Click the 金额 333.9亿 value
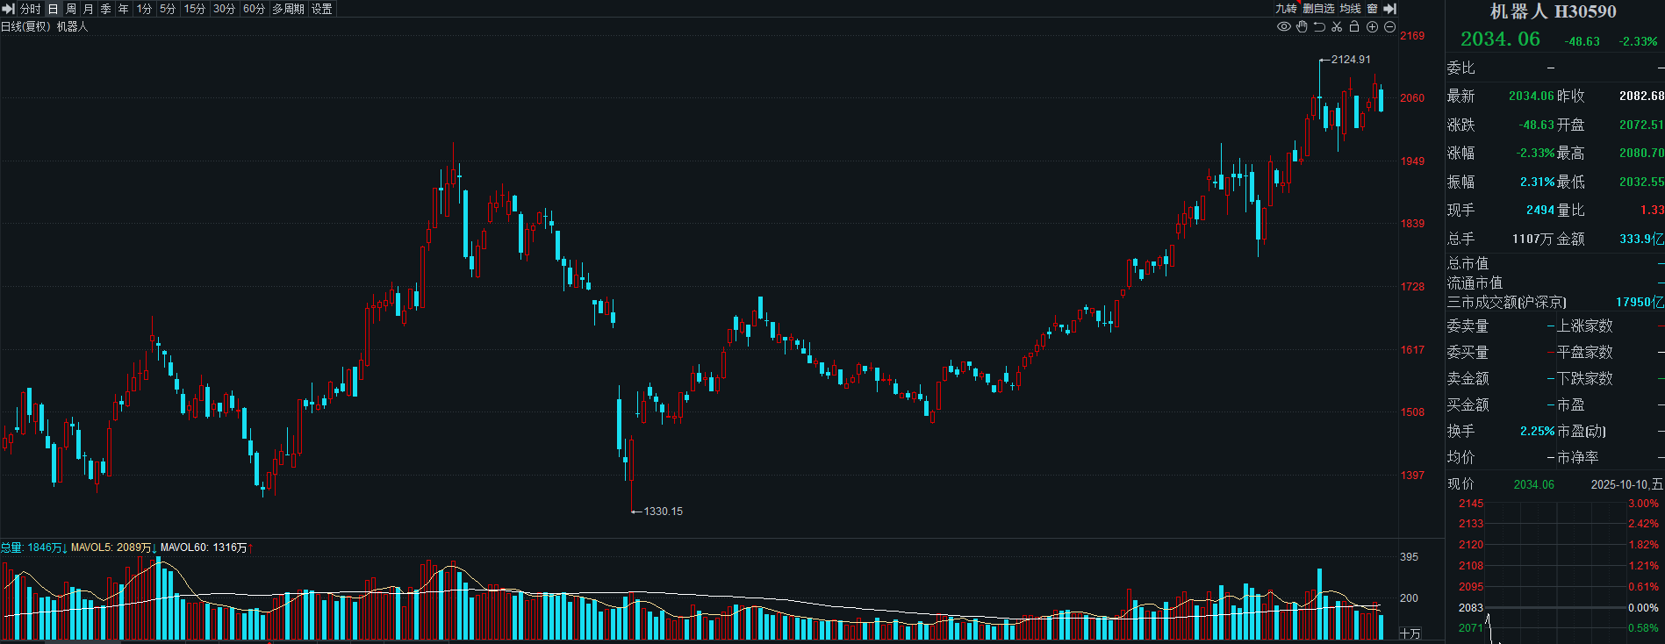Screen dimensions: 1665x644 (1641, 239)
